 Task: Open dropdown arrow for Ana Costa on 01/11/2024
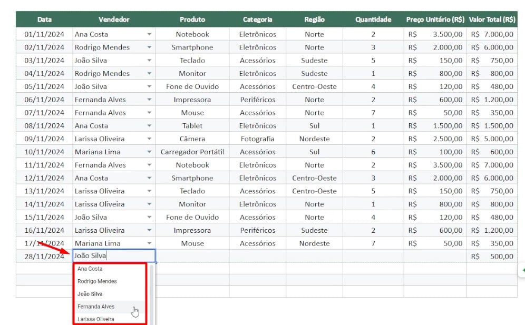click(149, 34)
